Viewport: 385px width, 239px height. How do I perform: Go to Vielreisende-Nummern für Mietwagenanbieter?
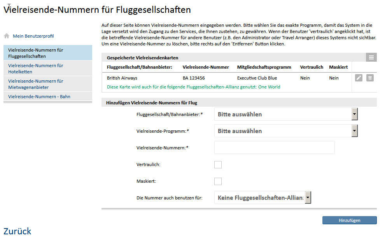(x=48, y=84)
